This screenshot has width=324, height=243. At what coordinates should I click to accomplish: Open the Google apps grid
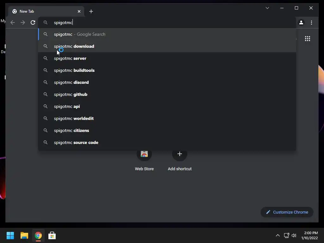pyautogui.click(x=308, y=39)
